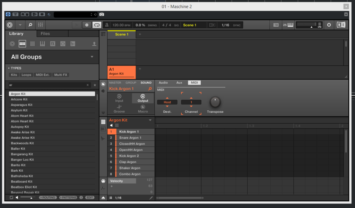The width and height of the screenshot is (355, 208).
Task: Select the Loops browser icon
Action: point(63,44)
